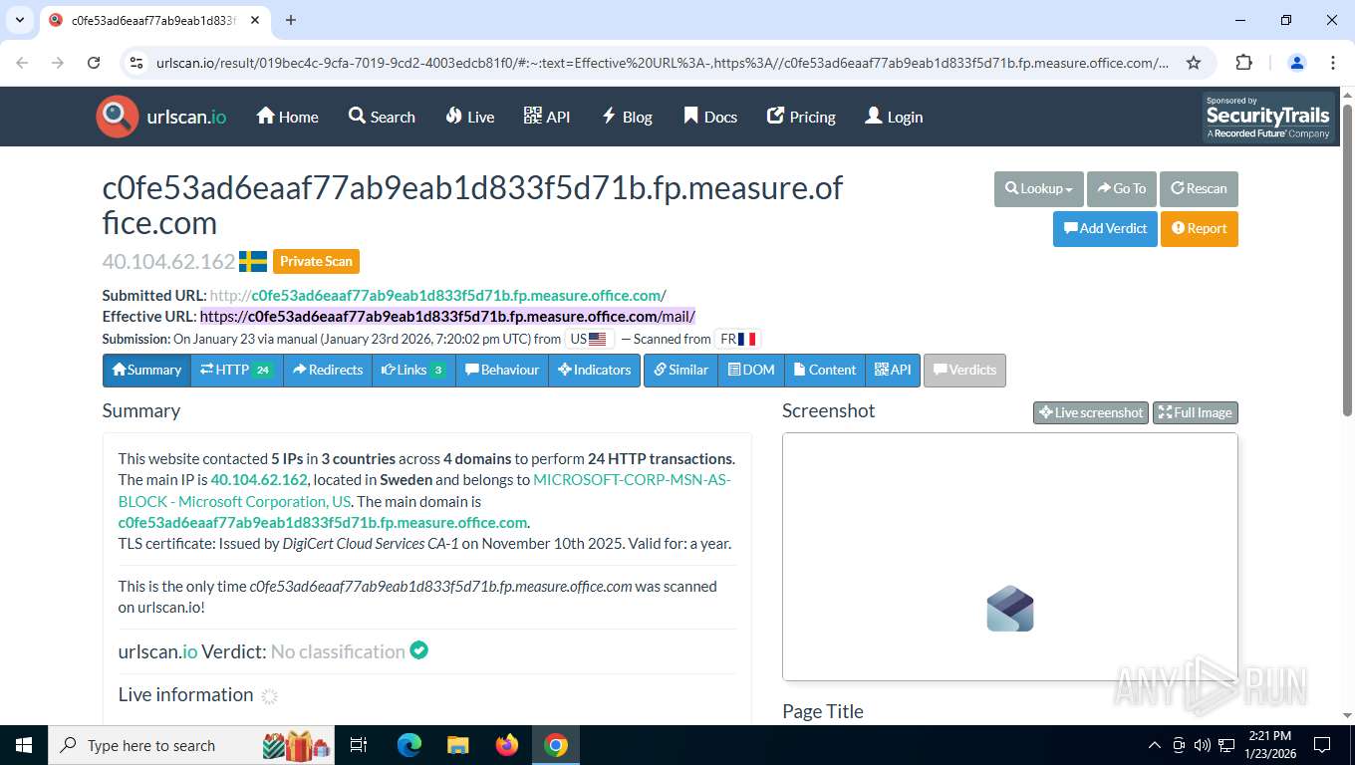Click the Rescan button
The height and width of the screenshot is (765, 1355).
(1199, 188)
